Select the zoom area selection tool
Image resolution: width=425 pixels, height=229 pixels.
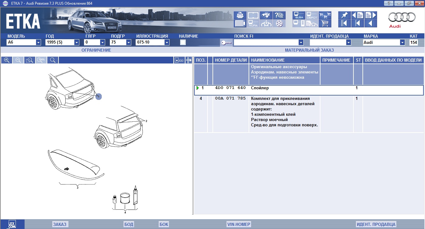click(x=30, y=60)
